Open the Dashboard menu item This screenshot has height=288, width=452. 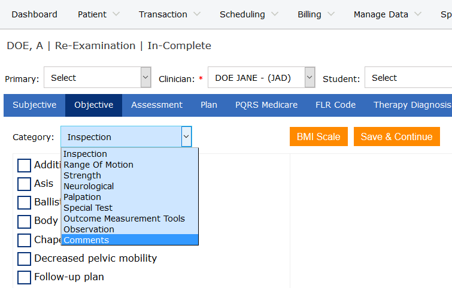[34, 14]
